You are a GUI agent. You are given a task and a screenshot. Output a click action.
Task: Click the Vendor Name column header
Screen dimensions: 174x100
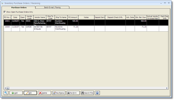point(40,17)
